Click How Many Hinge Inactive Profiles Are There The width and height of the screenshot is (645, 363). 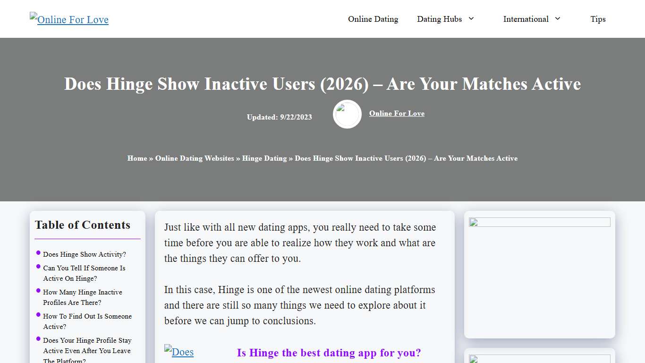(82, 297)
